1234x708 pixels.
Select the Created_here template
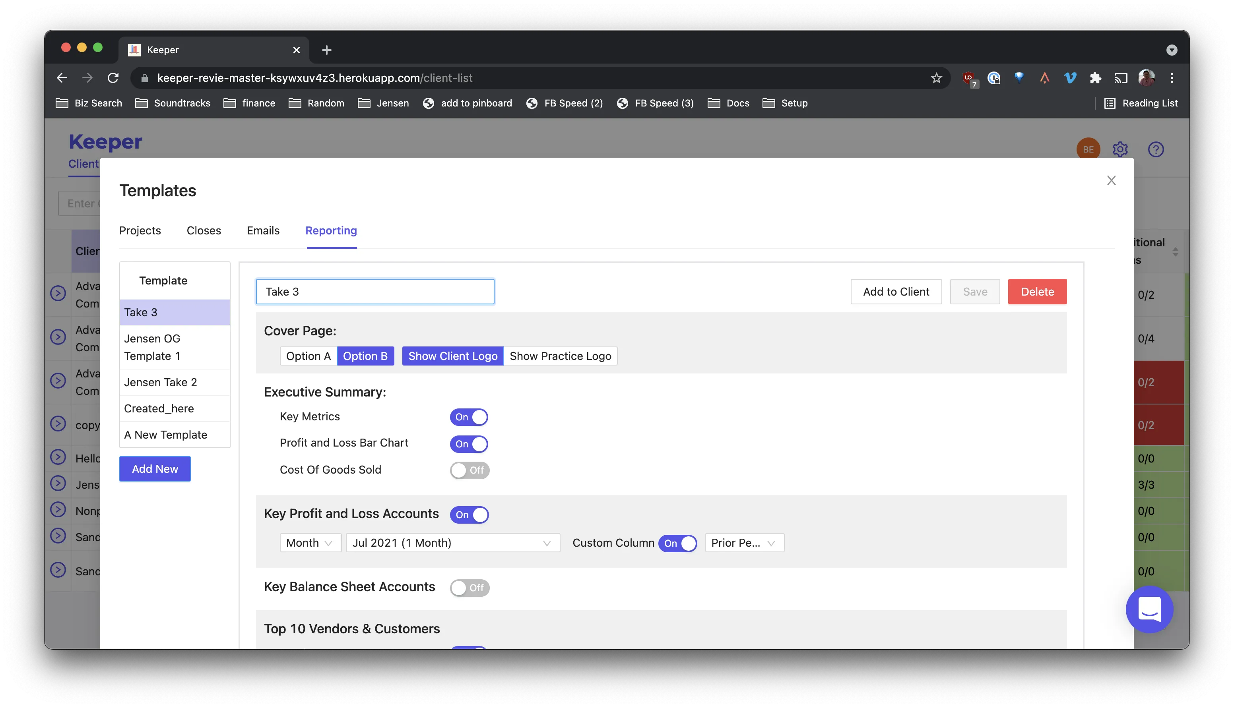point(174,408)
